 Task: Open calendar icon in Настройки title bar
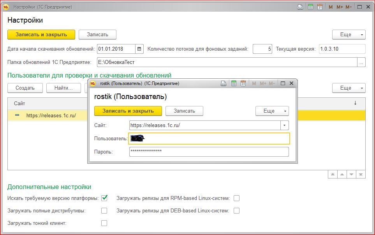click(x=320, y=7)
